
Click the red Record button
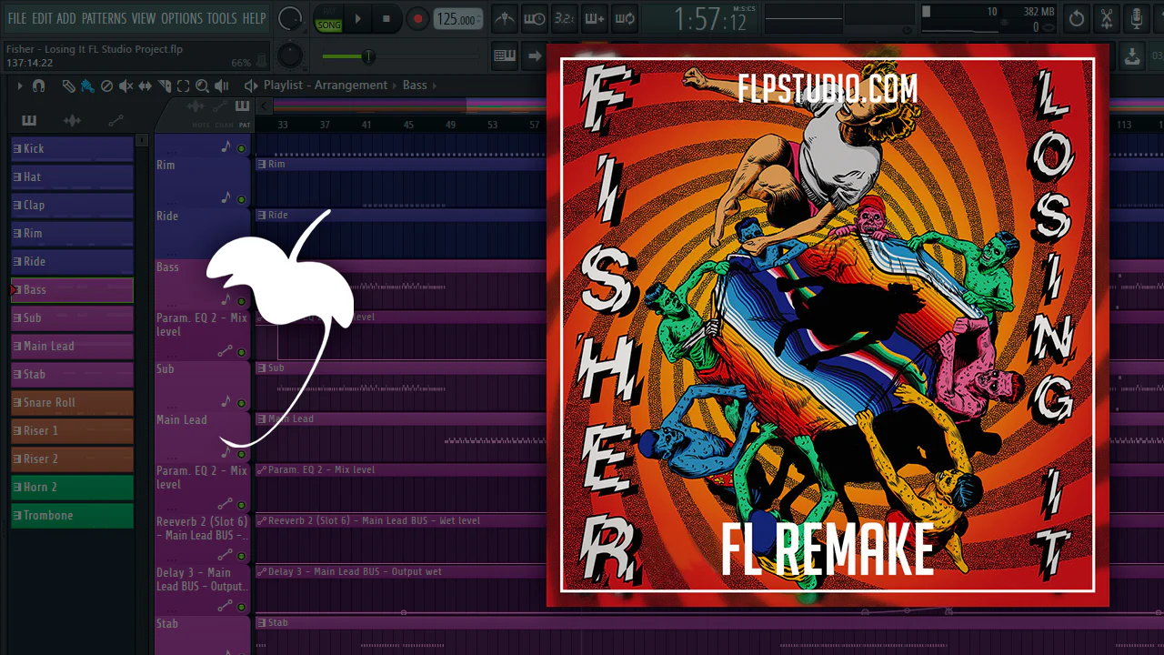click(x=417, y=18)
